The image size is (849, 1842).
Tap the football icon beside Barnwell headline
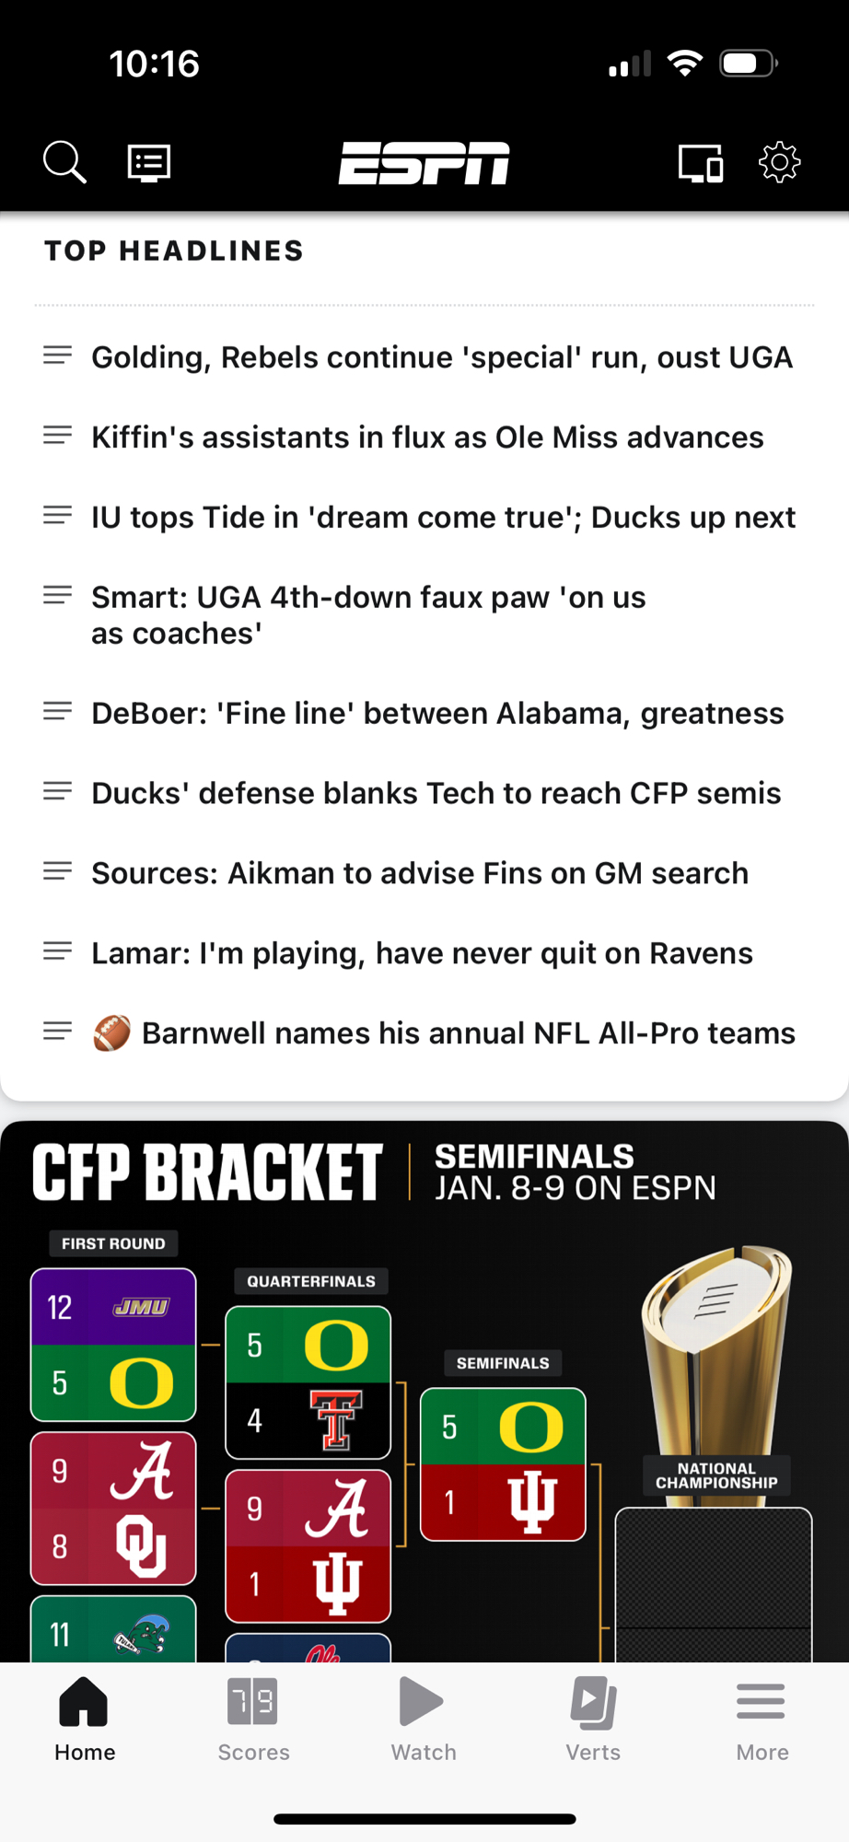tap(111, 1033)
